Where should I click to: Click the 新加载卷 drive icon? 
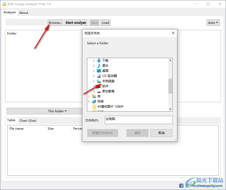point(99,92)
